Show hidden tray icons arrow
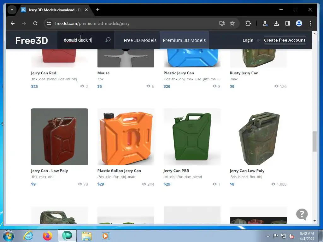This screenshot has height=242, width=323. (268, 236)
